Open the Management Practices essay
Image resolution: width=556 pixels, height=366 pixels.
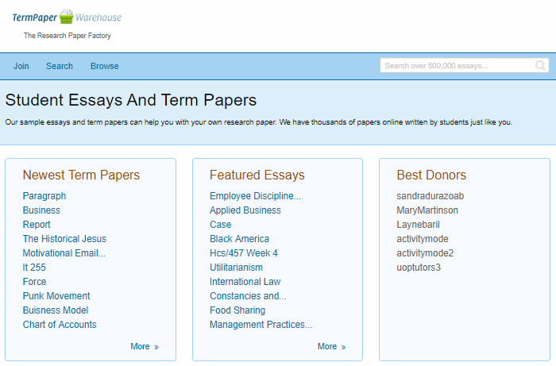261,325
